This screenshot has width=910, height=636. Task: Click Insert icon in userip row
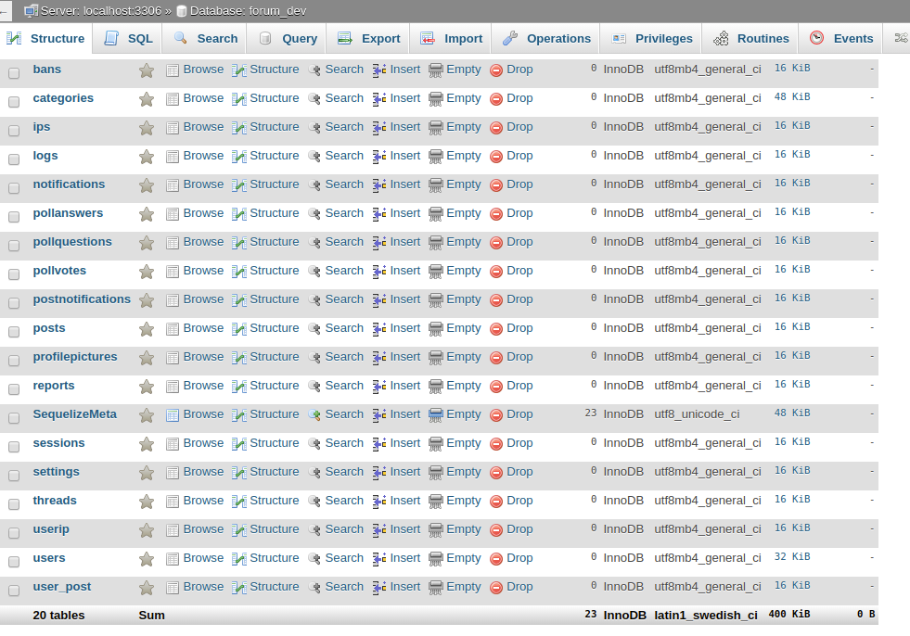point(379,530)
